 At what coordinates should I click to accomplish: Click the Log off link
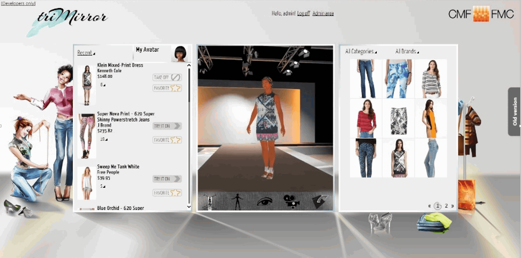click(303, 13)
